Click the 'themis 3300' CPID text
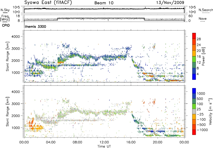The width and height of the screenshot is (213, 148). pyautogui.click(x=35, y=26)
